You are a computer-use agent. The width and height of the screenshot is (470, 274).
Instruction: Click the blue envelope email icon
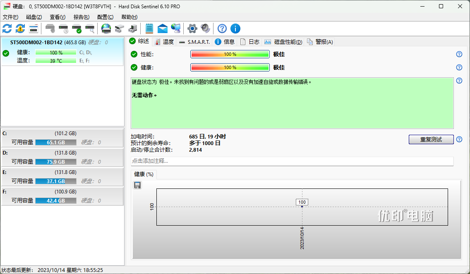[x=163, y=29]
